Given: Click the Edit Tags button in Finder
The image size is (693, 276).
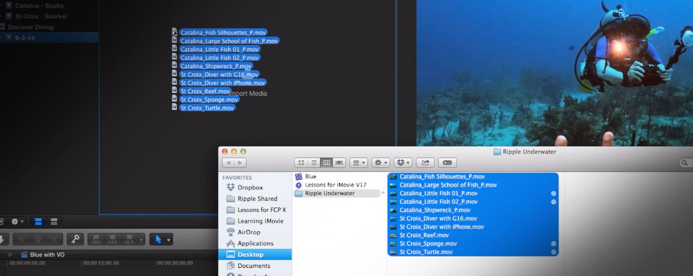Looking at the screenshot, I should coord(448,163).
